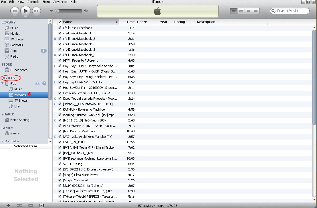The image size is (317, 208).
Task: Select [Single] Ultra Music Power row
Action: point(182,175)
